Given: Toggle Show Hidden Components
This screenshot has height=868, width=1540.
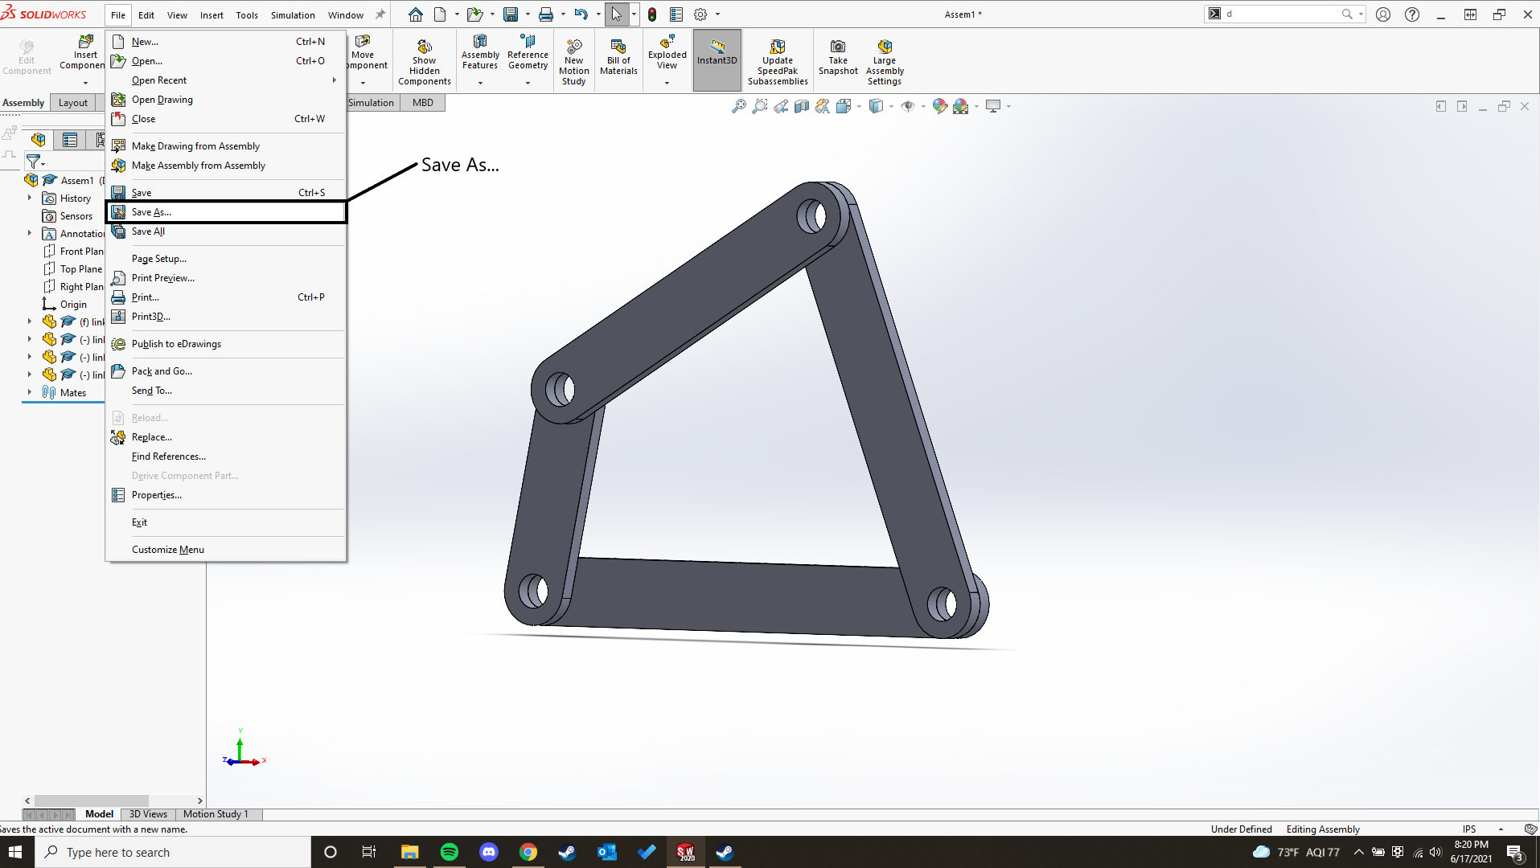Looking at the screenshot, I should coord(424,59).
